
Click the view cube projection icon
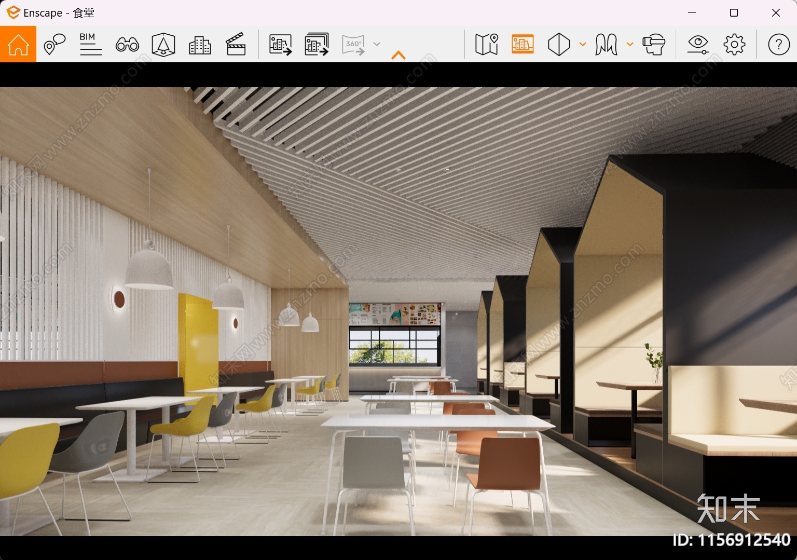click(x=559, y=45)
